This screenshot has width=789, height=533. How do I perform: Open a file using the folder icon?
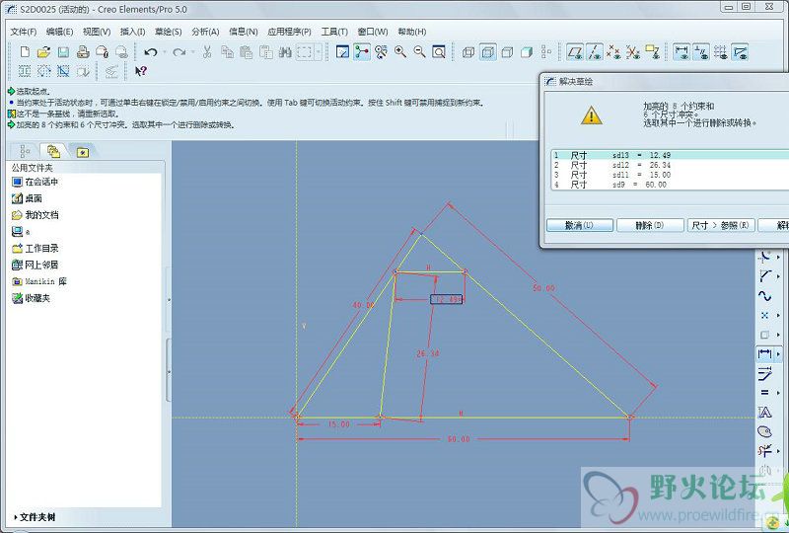point(43,52)
